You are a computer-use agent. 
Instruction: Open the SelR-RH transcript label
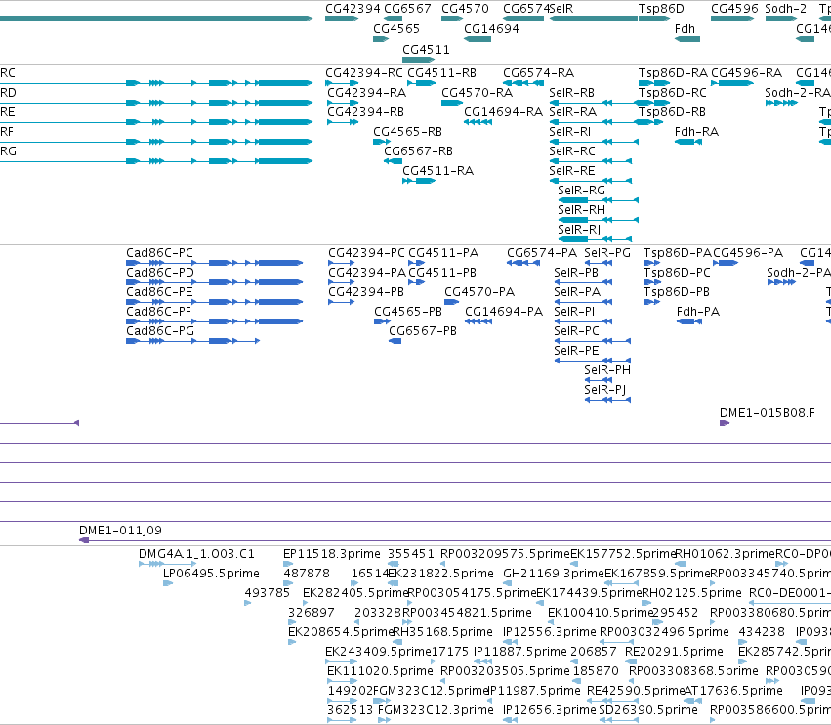click(x=581, y=210)
